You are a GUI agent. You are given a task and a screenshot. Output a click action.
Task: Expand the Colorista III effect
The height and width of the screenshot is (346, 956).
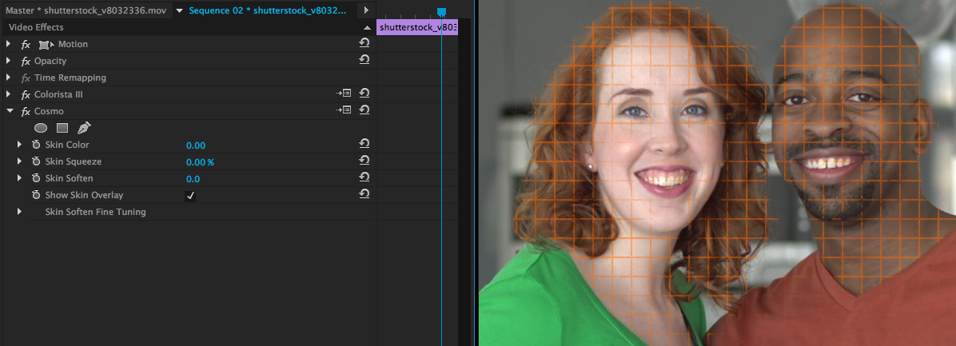click(9, 94)
